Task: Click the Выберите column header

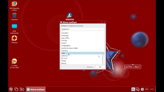Action: (x=83, y=29)
